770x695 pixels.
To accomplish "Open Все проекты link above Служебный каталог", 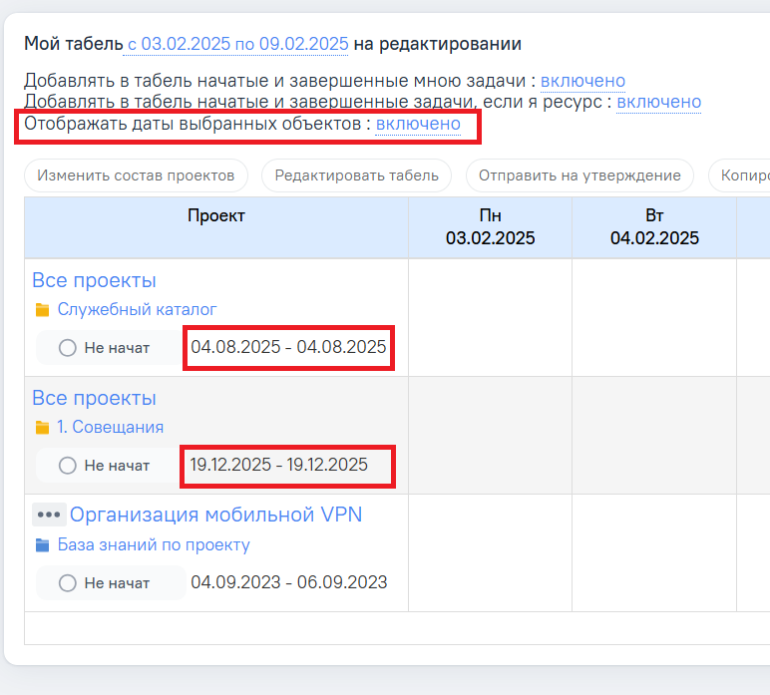I will tap(94, 280).
